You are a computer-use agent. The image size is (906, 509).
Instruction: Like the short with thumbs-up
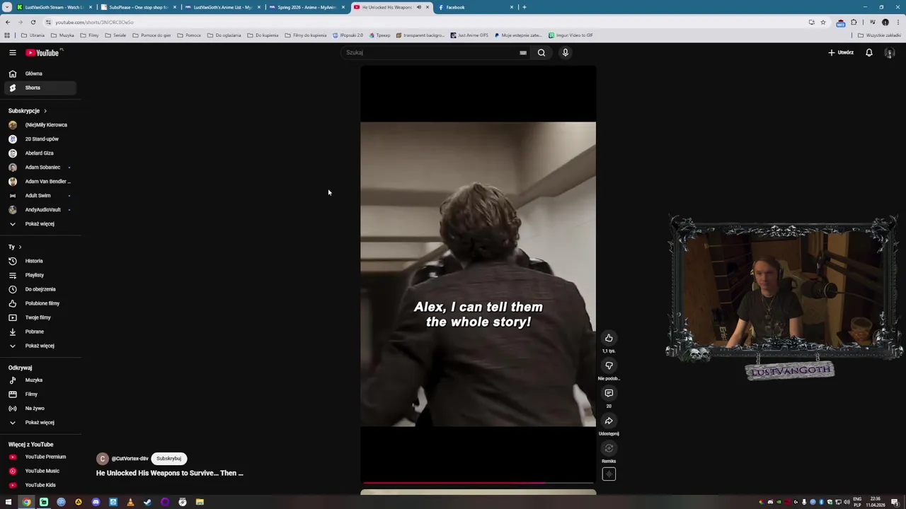point(609,338)
